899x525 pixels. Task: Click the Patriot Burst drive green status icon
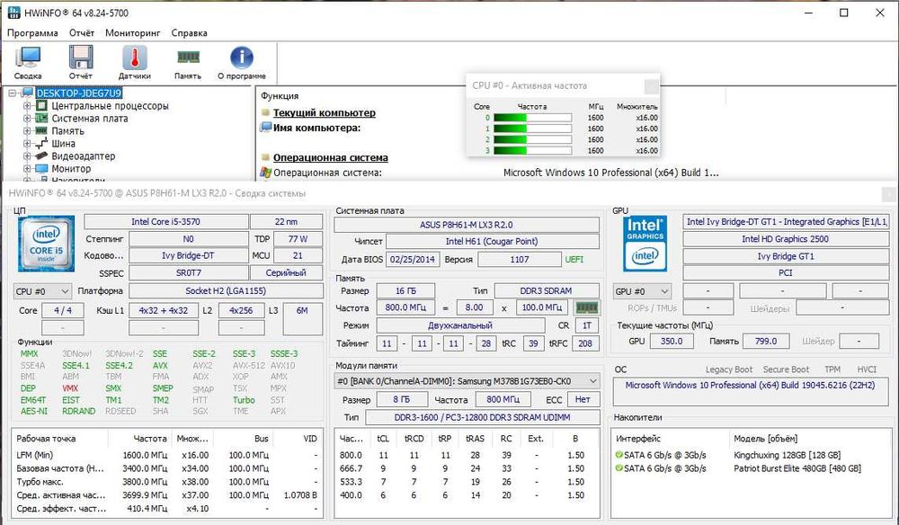(x=619, y=468)
